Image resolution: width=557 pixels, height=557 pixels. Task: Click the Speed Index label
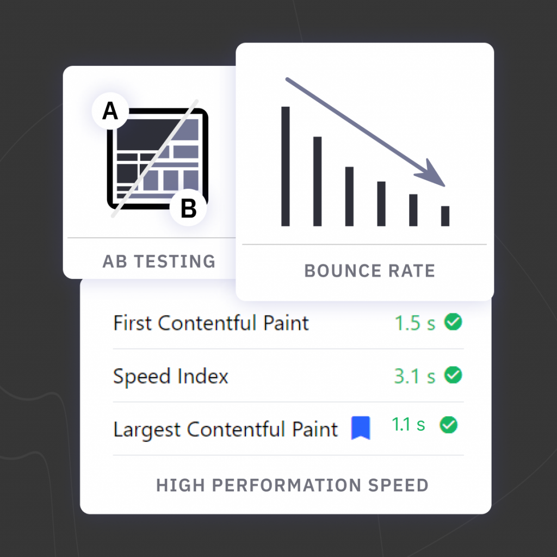170,376
